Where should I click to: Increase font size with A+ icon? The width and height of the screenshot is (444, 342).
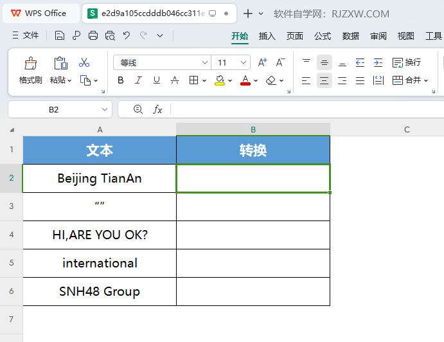pyautogui.click(x=263, y=62)
